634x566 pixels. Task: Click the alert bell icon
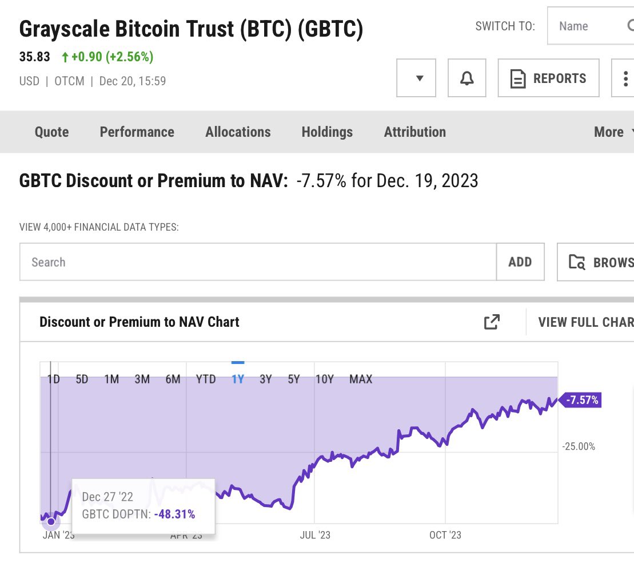(x=466, y=78)
